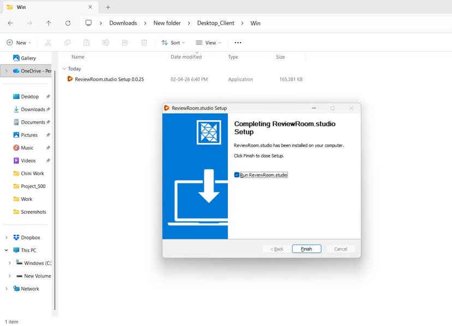Navigate to Downloads in the address bar
The height and width of the screenshot is (326, 452).
[x=123, y=23]
